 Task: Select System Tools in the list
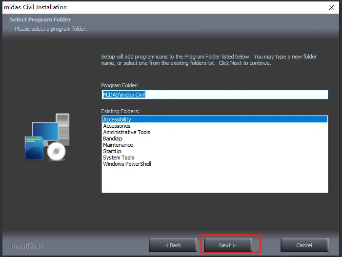click(215, 158)
